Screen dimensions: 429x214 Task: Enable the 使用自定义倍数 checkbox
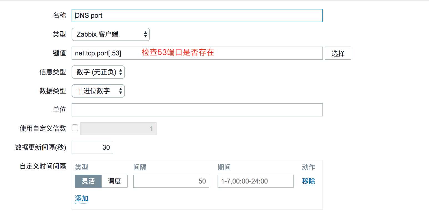75,128
